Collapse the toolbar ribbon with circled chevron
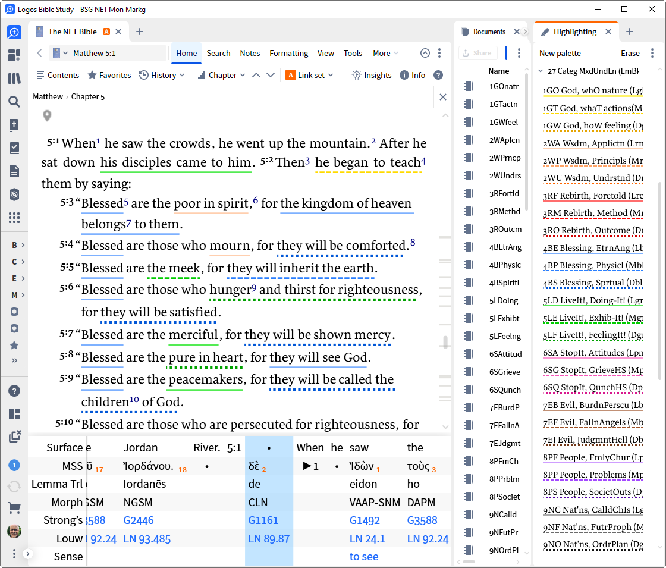 click(425, 53)
